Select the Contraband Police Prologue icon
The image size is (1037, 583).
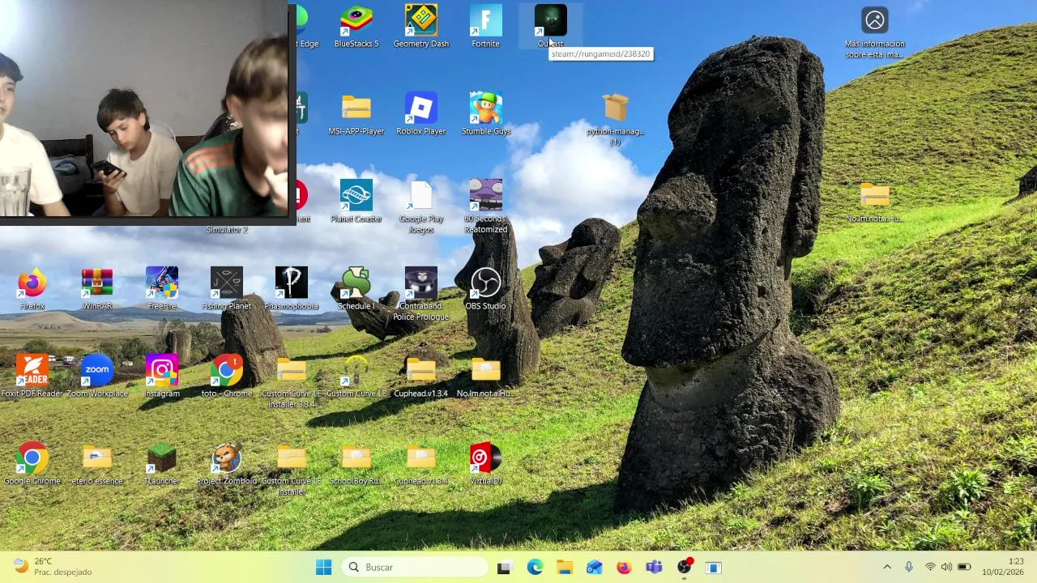pos(421,295)
